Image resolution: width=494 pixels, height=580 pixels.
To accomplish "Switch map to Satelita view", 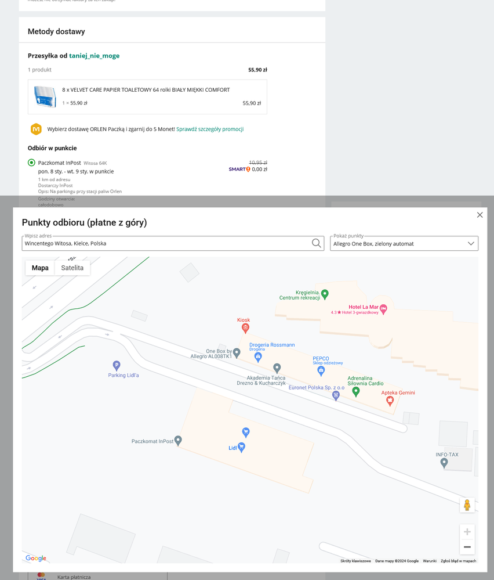I will [x=72, y=268].
